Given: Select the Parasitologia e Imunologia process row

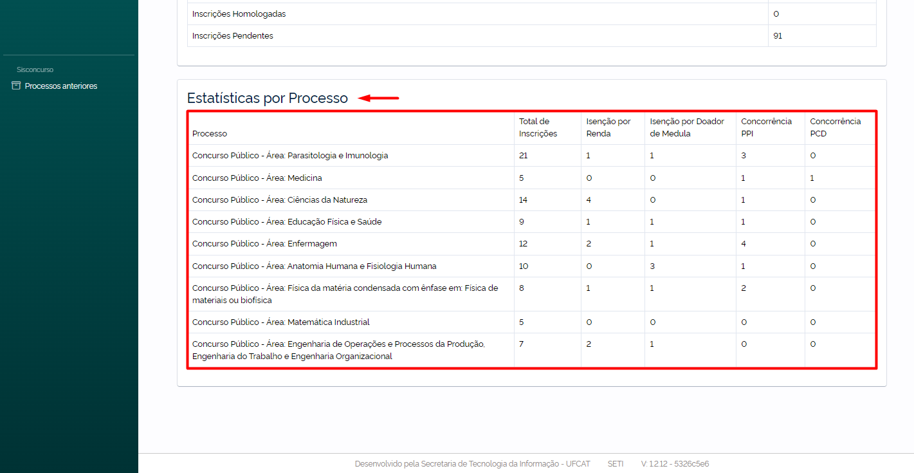Looking at the screenshot, I should click(531, 156).
